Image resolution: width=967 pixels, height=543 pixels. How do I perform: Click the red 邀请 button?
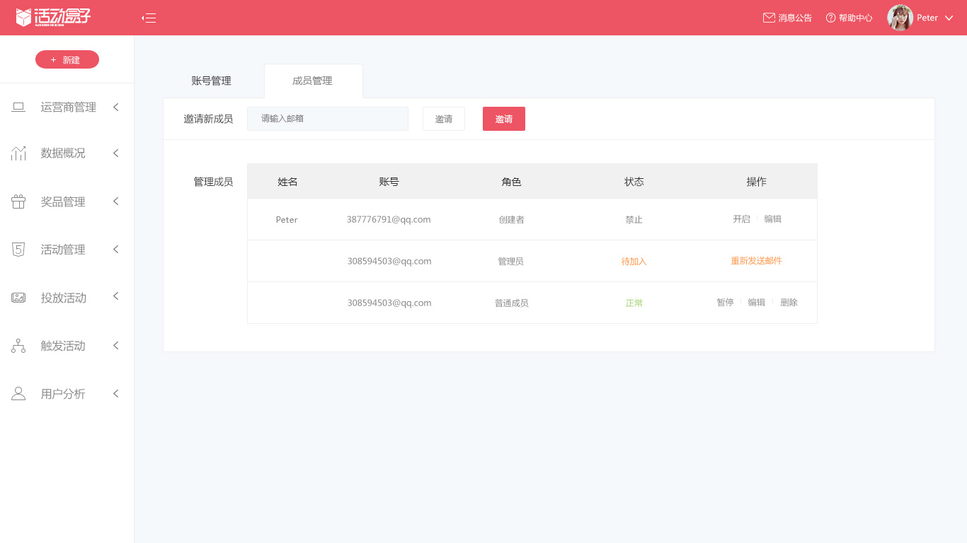click(x=504, y=119)
